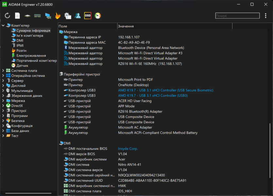Image resolution: width=273 pixels, height=196 pixels.
Task: Click the speaker icon of the Мультимедіа node
Action: pos(8,90)
